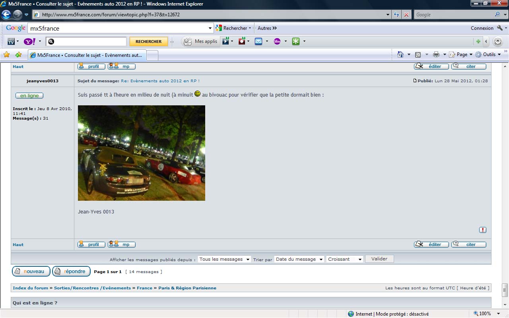Screen dimensions: 509x318
Task: Click the en ligne status badge
Action: (29, 96)
